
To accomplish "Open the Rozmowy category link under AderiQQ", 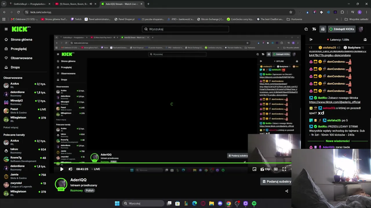I will (77, 191).
